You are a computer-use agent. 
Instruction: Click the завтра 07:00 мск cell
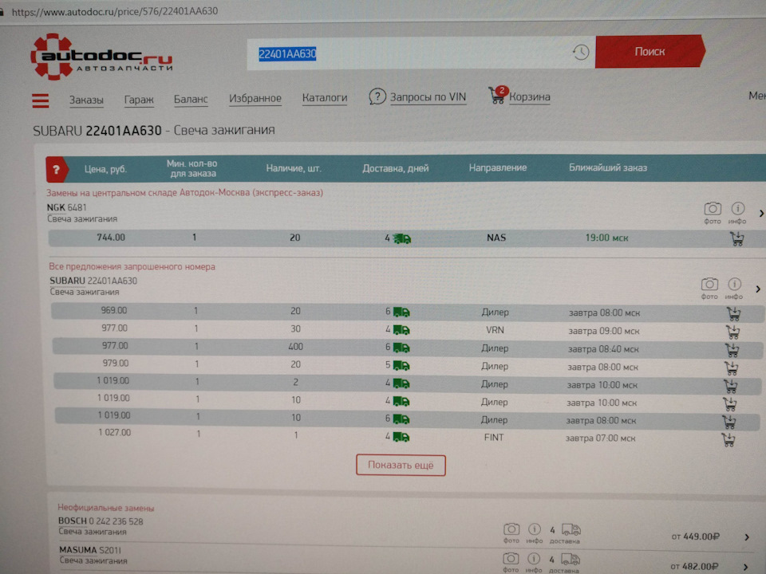point(600,438)
